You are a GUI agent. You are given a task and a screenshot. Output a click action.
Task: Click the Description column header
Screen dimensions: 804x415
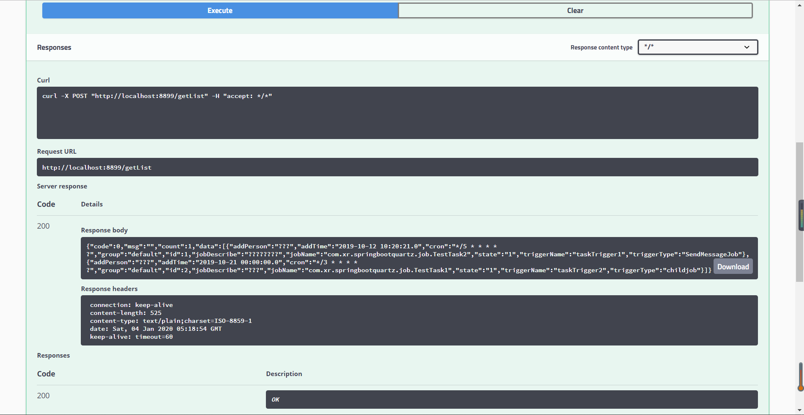284,374
